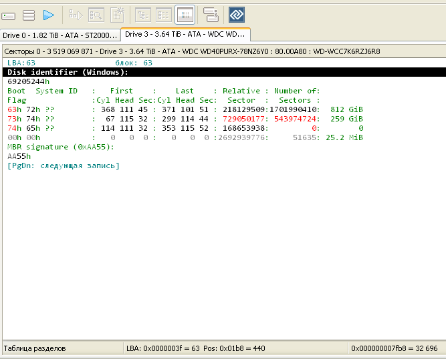Click the drives manager connected-disks icon

coord(211,15)
